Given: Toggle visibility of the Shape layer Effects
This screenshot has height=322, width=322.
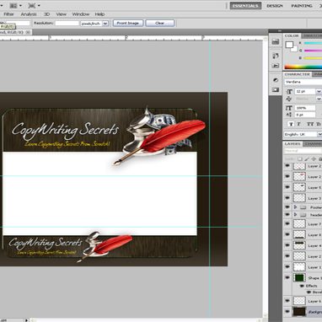Looking at the screenshot, I should (302, 286).
